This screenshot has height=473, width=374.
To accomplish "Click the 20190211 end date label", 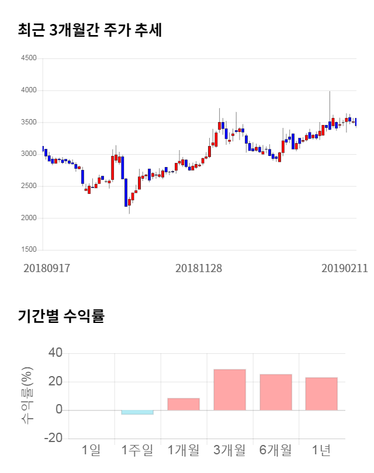I will coord(345,269).
